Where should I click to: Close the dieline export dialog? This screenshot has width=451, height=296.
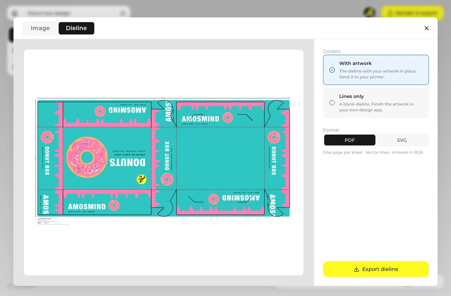pos(427,28)
